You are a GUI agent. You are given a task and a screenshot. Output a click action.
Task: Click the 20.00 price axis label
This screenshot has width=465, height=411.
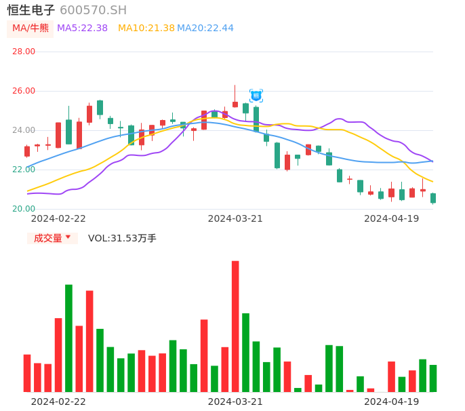coord(24,209)
